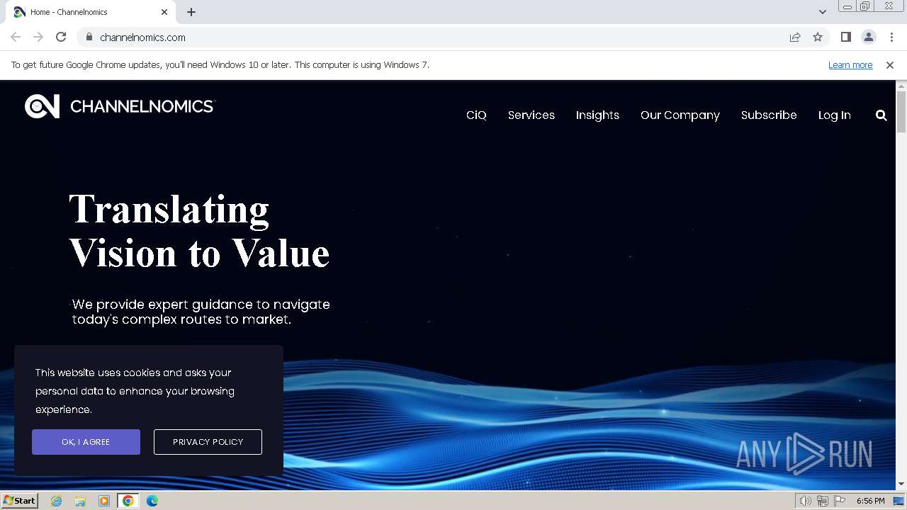The height and width of the screenshot is (510, 907).
Task: Click the padlock site info icon
Action: (x=89, y=37)
